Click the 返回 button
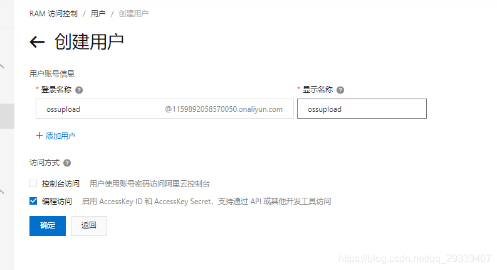The height and width of the screenshot is (270, 497). [x=89, y=226]
